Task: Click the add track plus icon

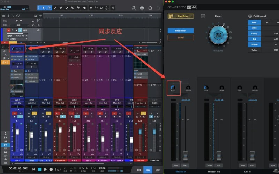Action: tap(40, 16)
